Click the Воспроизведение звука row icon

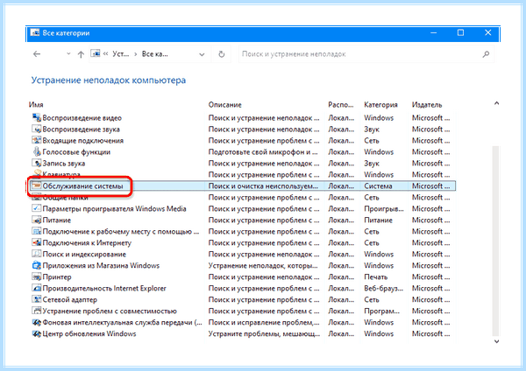(x=36, y=129)
